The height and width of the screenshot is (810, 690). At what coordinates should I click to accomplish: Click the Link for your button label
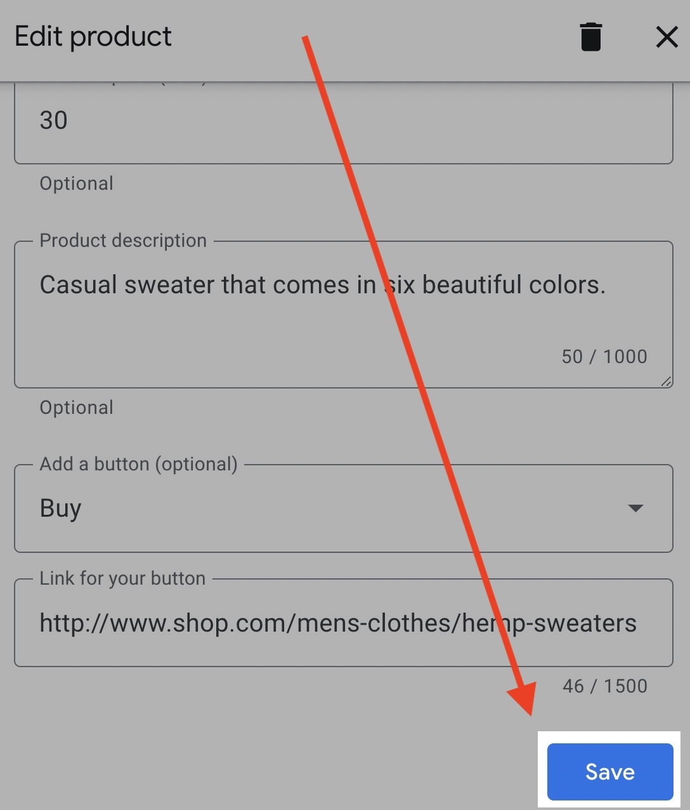point(122,578)
